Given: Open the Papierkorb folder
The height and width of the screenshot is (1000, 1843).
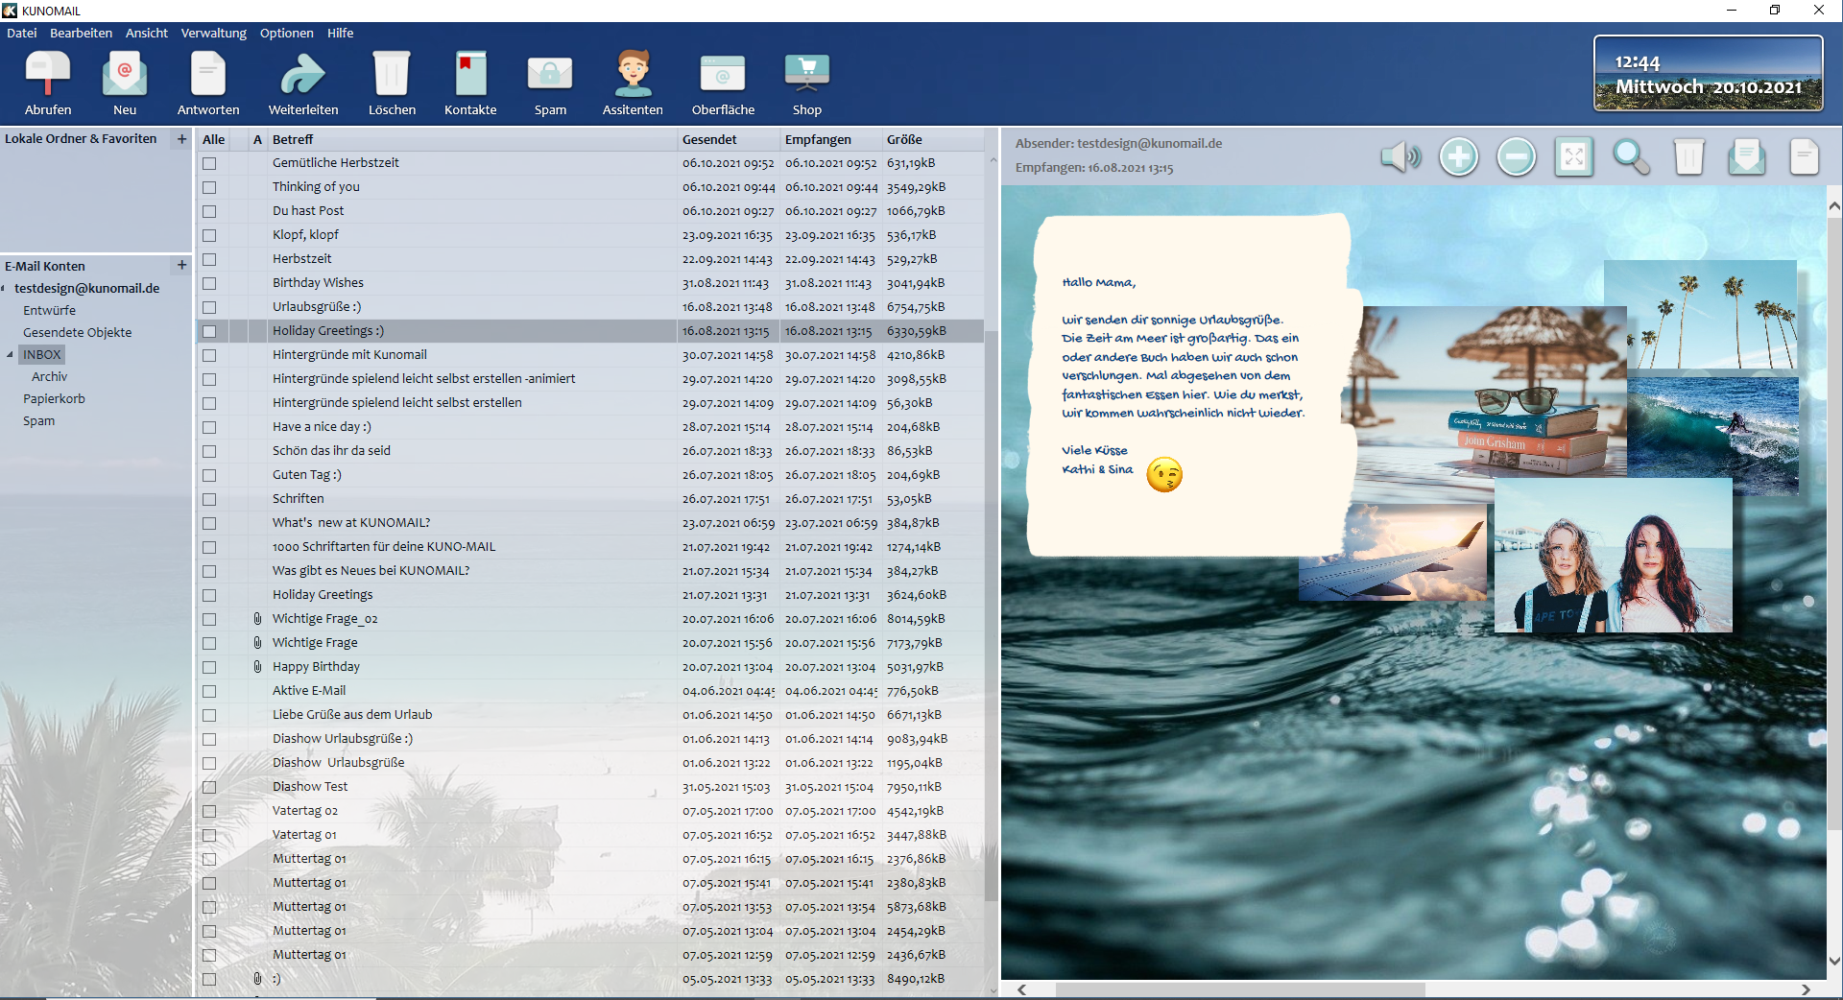Looking at the screenshot, I should (x=54, y=398).
